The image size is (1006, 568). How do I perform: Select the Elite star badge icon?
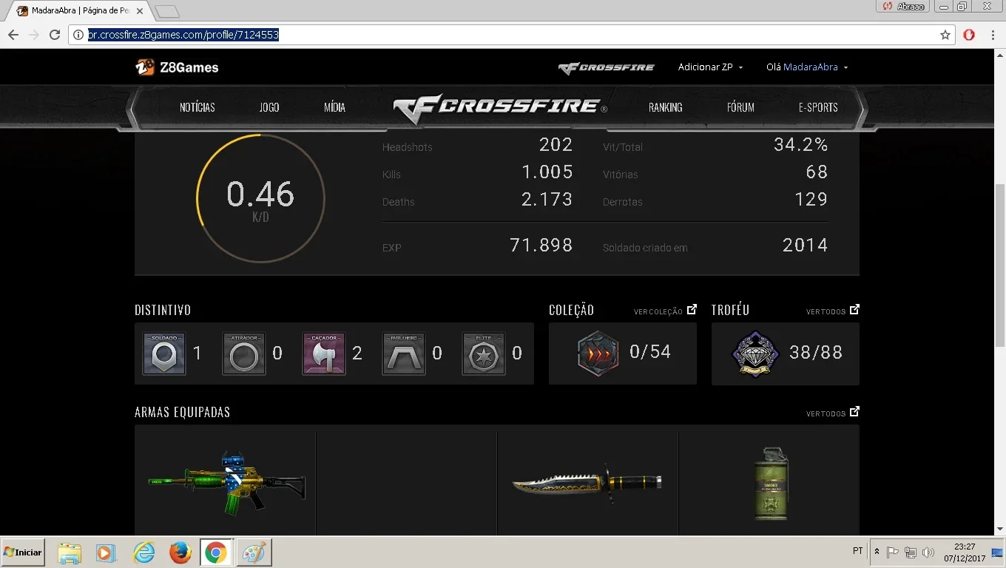point(484,354)
